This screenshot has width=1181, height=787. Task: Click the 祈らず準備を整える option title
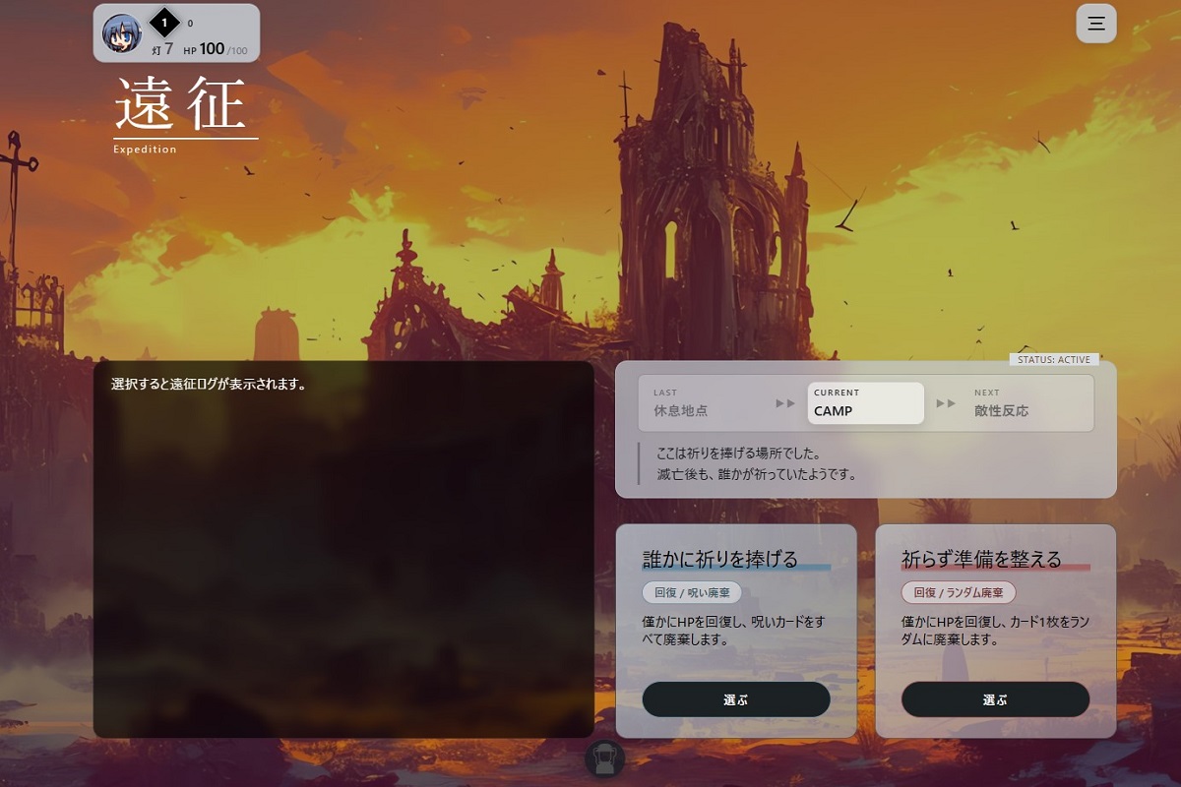(x=981, y=559)
